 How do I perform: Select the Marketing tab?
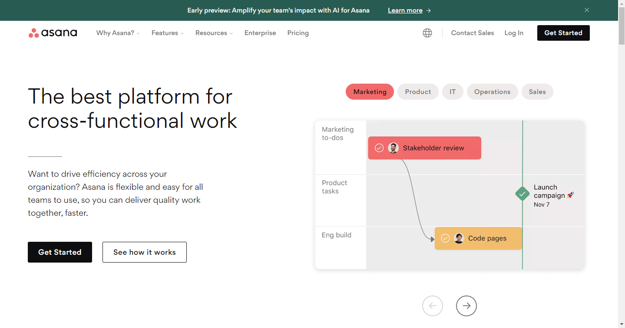[x=370, y=92]
